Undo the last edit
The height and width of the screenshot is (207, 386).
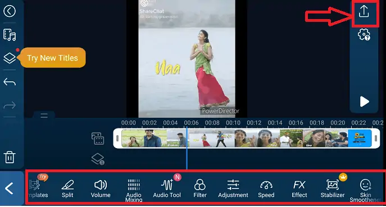click(x=10, y=82)
